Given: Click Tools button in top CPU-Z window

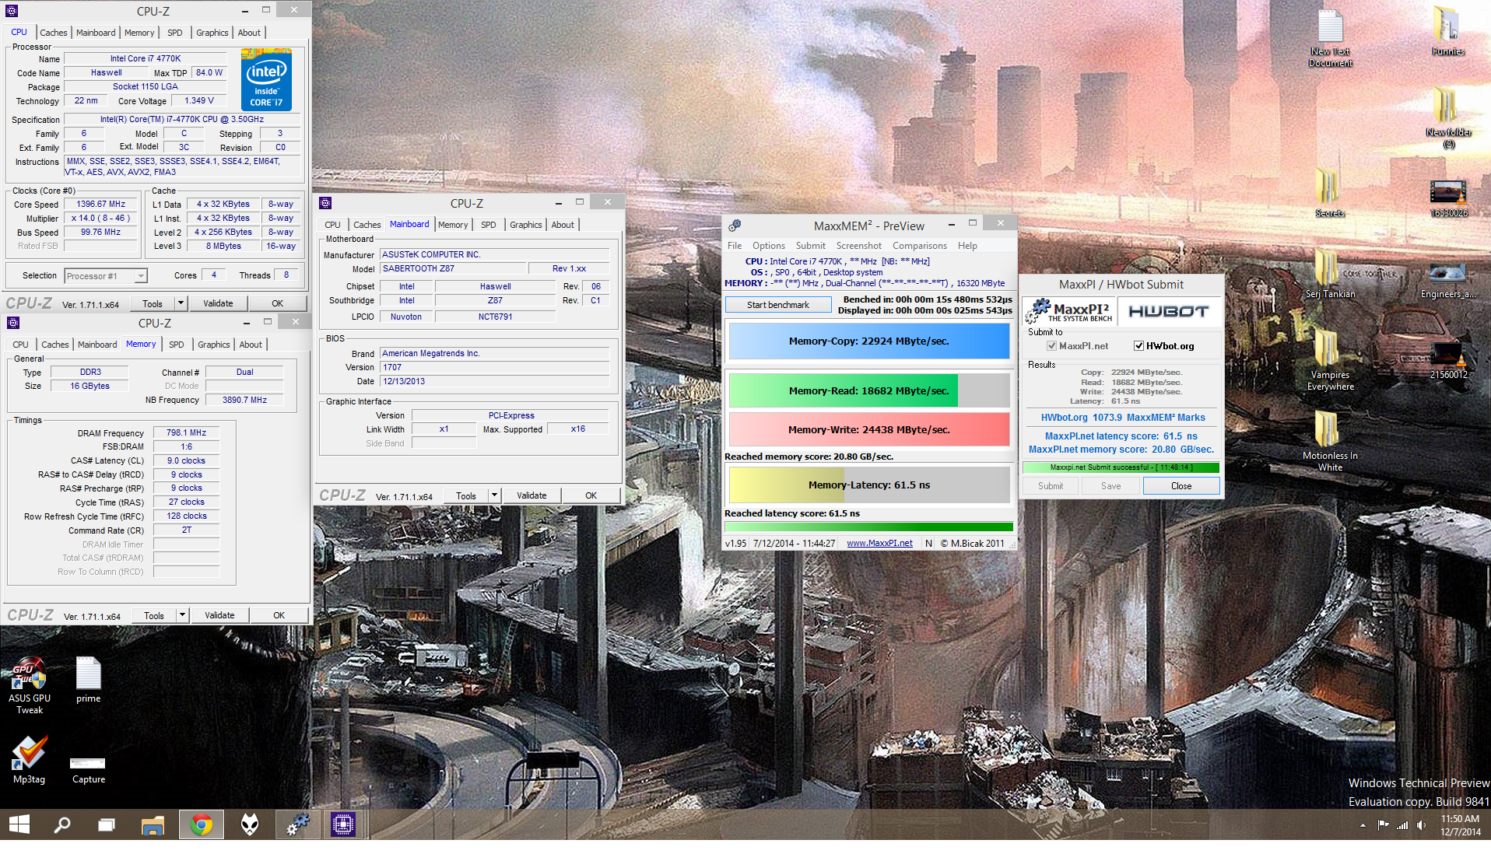Looking at the screenshot, I should click(x=153, y=303).
